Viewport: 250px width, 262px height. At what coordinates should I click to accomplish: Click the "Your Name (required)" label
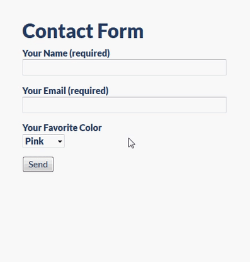click(66, 53)
